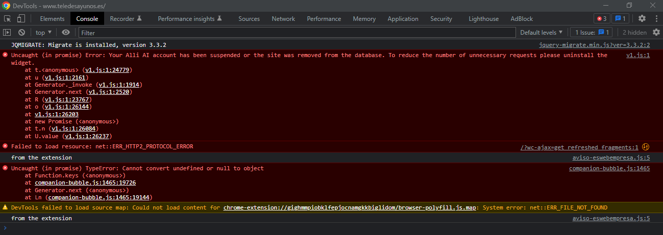Open the first aviso-eswebempresa.js:5 source link
663x235 pixels.
(611, 158)
